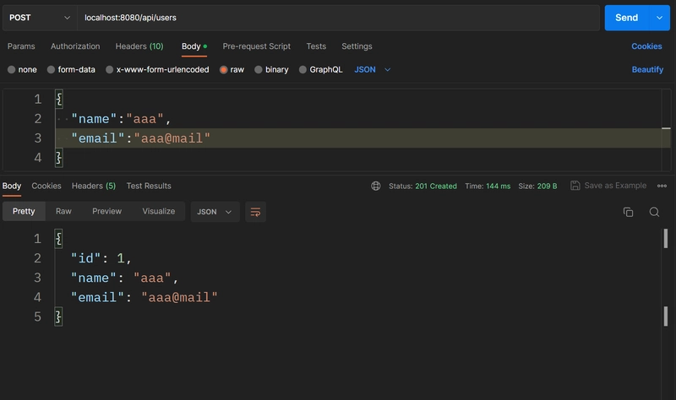Click response line number 5
The width and height of the screenshot is (676, 400).
coord(37,317)
